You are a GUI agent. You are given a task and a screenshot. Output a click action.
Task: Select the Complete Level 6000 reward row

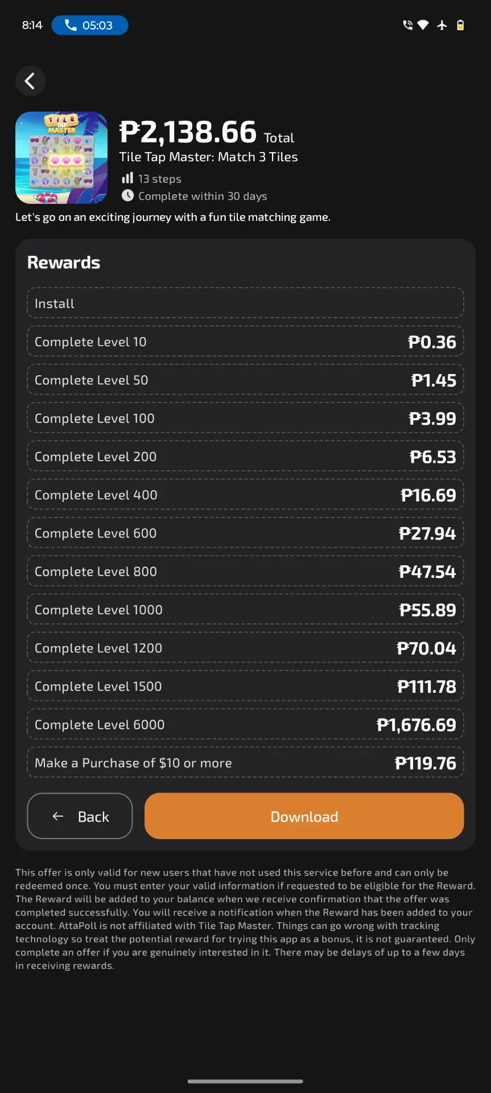[245, 724]
